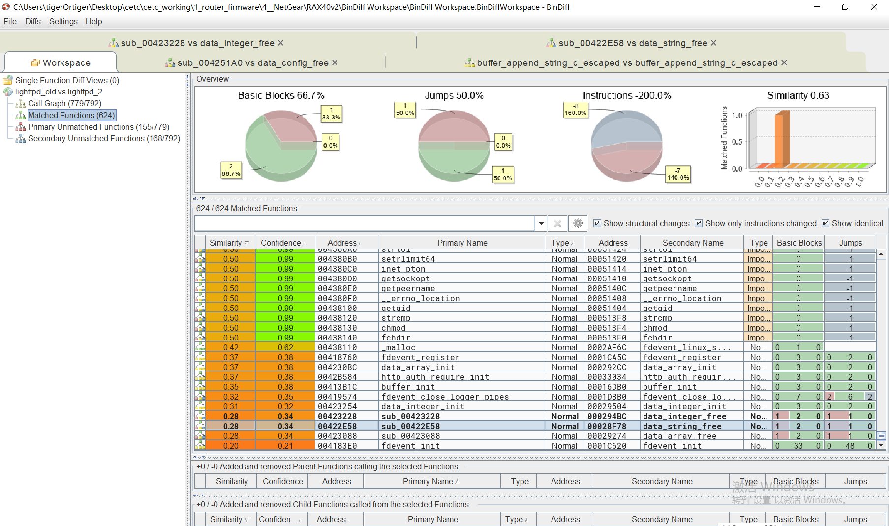Click row icon for buffer_init function
Viewport: 889px width, 526px height.
[200, 387]
